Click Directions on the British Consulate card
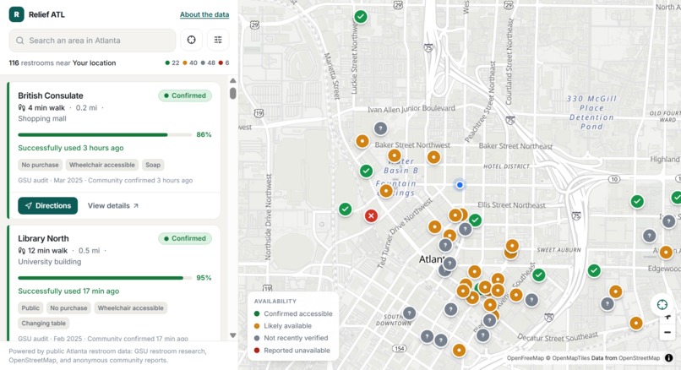Viewport: 681px width, 370px height. click(x=48, y=205)
